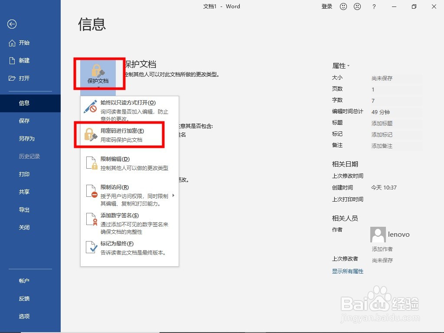
Task: Expand the 属性 properties dropdown
Action: [342, 65]
